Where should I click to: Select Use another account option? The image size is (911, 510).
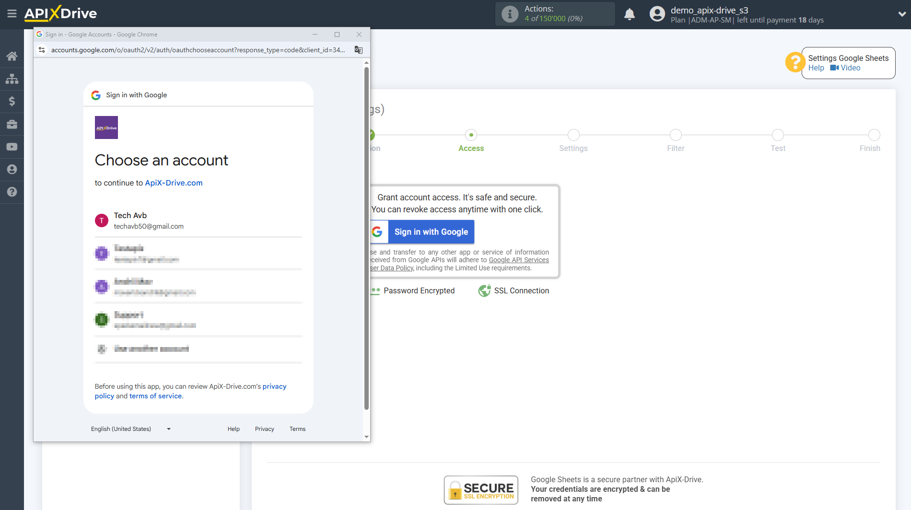tap(199, 349)
